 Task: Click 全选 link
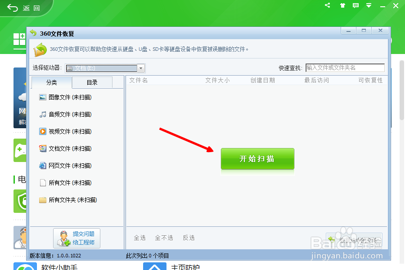[140, 238]
